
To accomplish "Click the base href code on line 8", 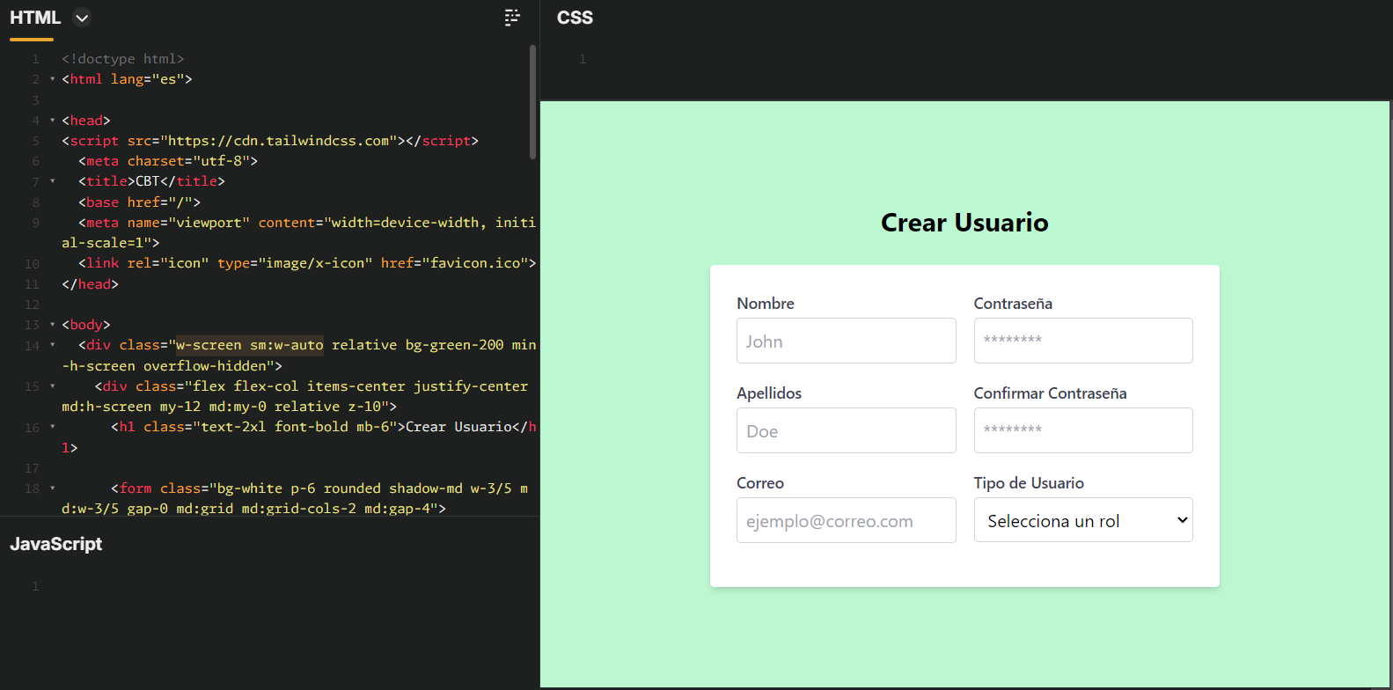I will click(x=139, y=202).
